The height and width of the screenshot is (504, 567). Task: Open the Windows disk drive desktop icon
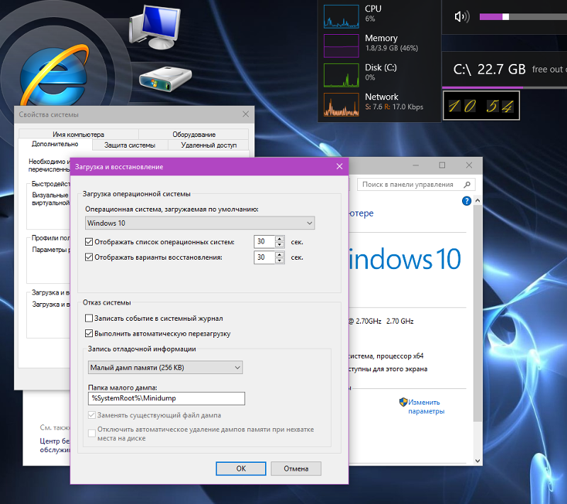point(165,79)
